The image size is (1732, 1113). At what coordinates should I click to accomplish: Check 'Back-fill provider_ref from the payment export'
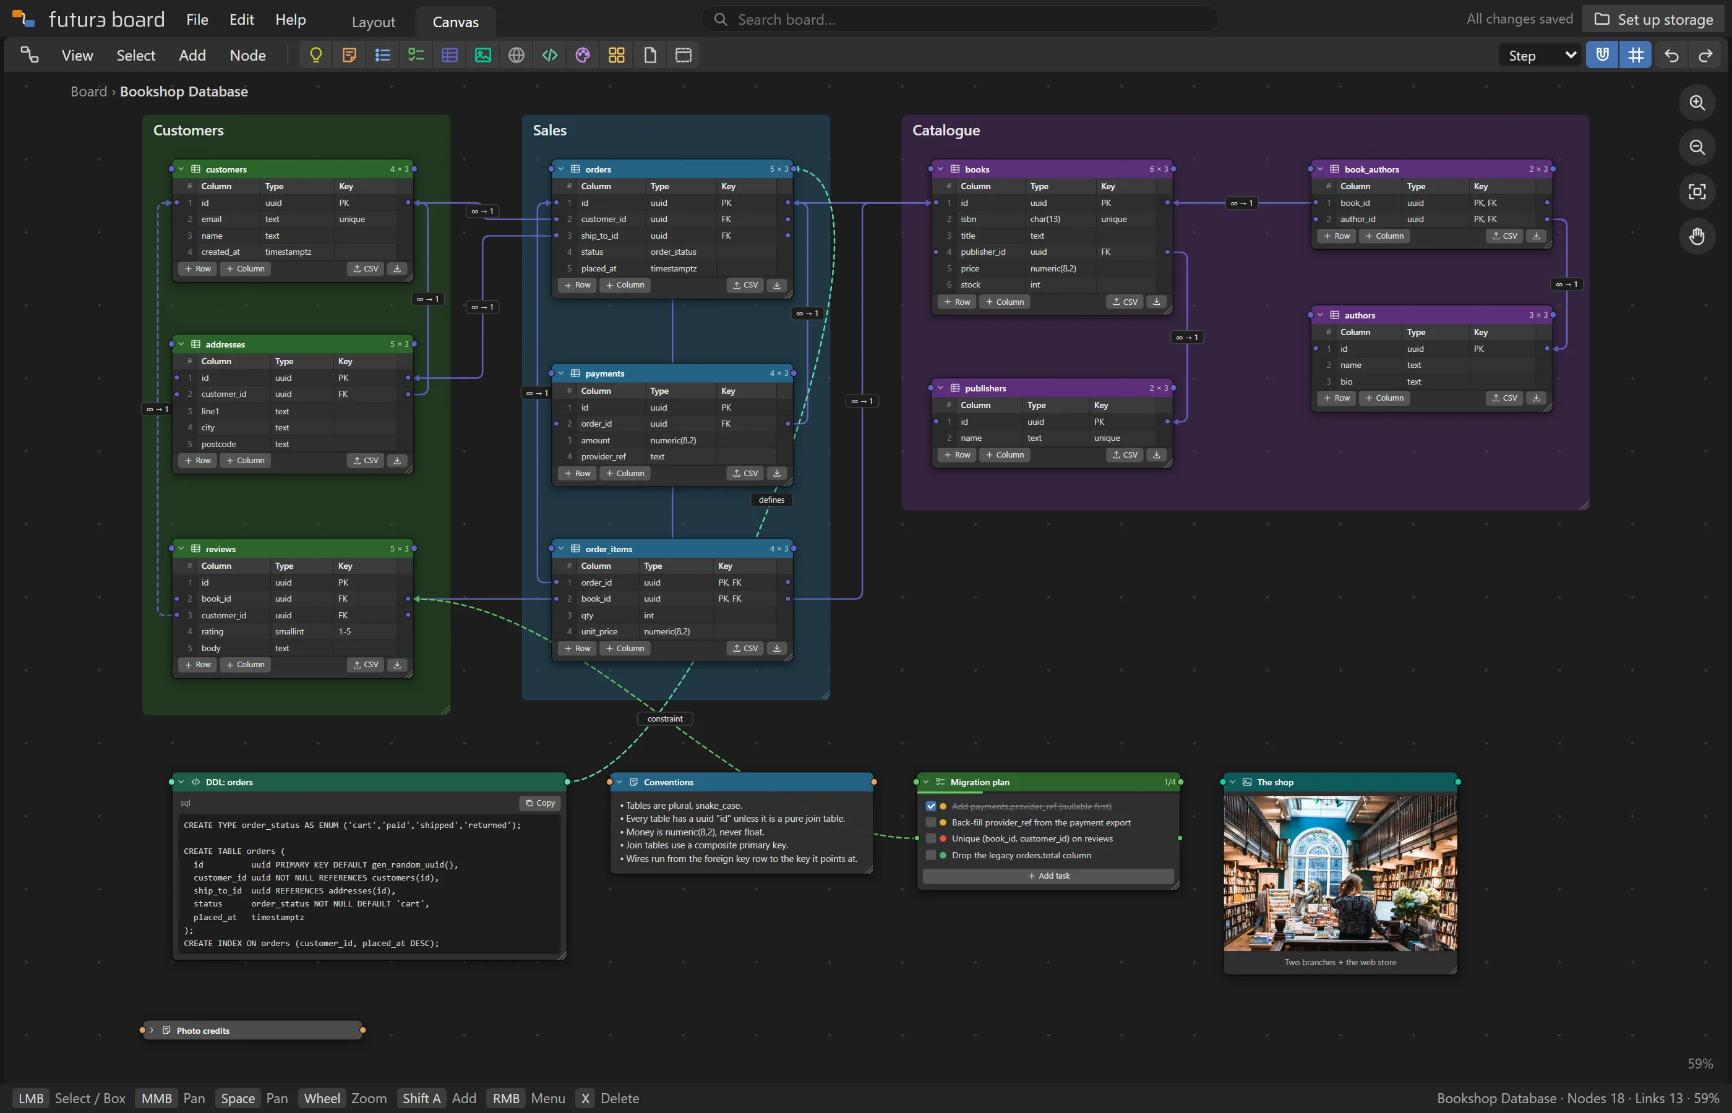click(x=930, y=822)
